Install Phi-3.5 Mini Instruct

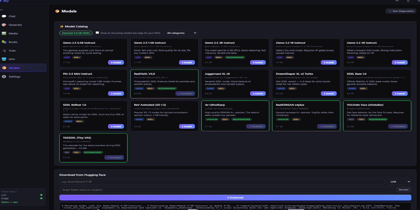coord(116,94)
